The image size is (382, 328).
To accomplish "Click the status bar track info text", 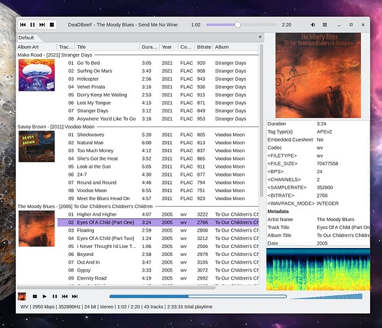I will tap(116, 307).
